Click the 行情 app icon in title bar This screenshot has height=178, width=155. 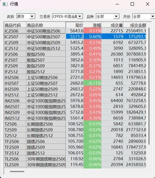click(5, 4)
